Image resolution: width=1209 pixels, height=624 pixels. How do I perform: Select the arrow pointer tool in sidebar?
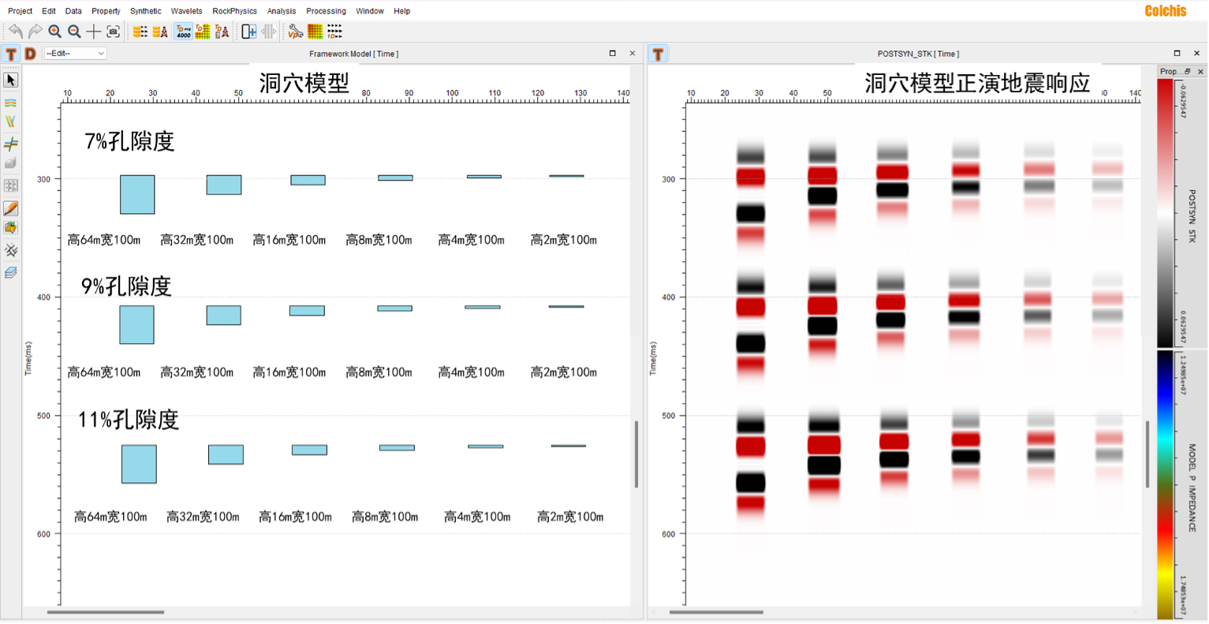coord(11,80)
